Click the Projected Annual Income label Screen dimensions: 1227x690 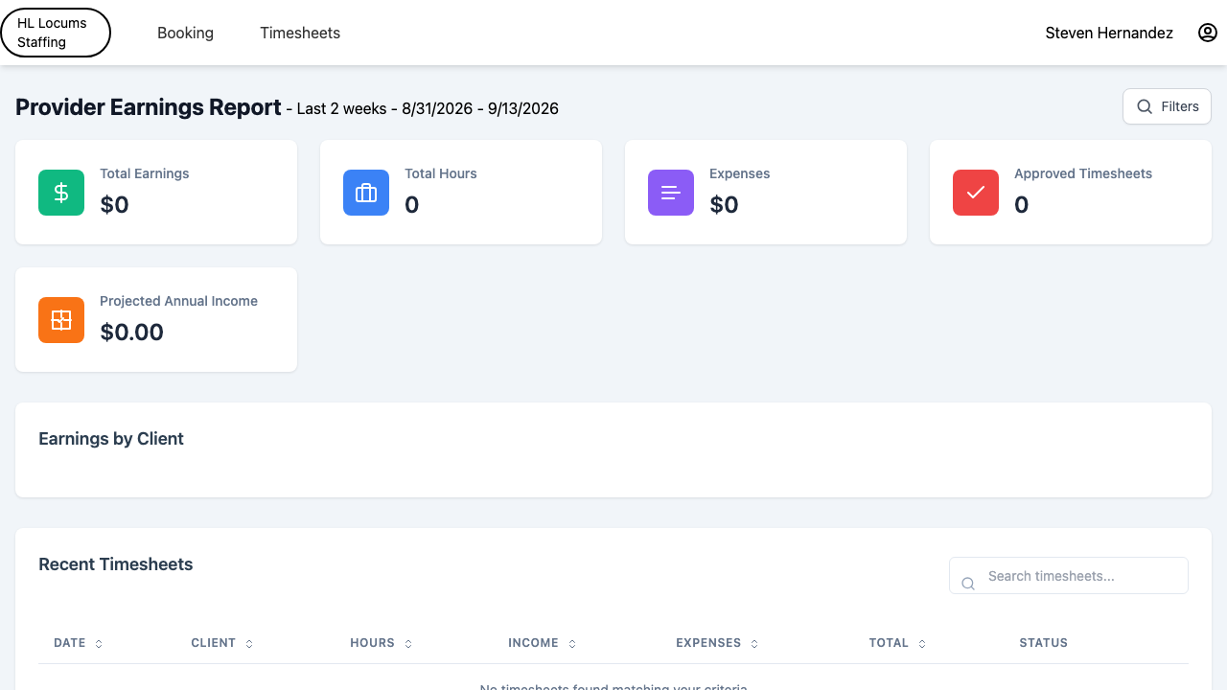click(x=179, y=301)
